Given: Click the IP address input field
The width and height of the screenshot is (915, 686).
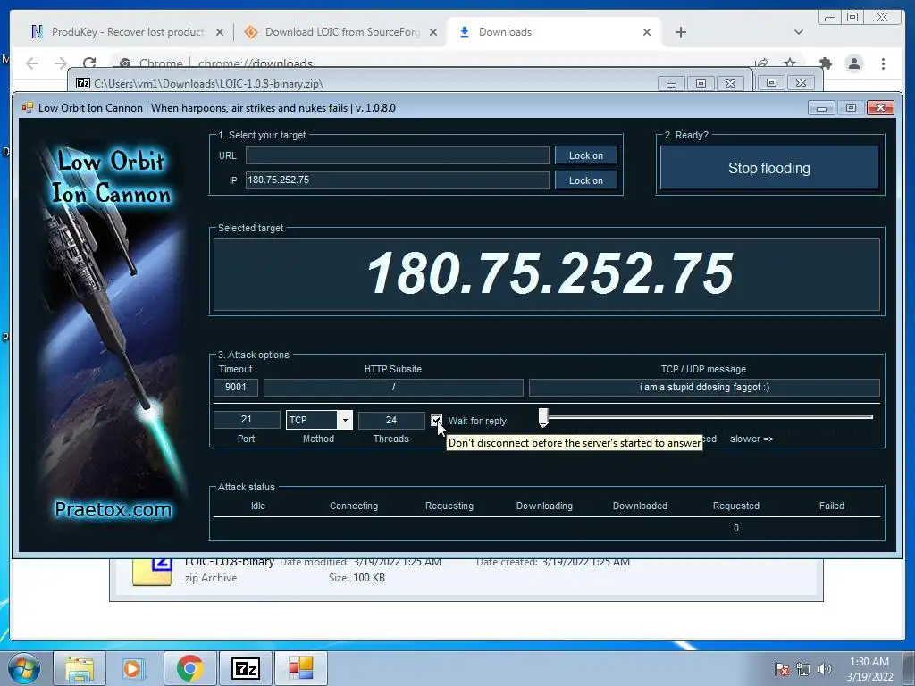Looking at the screenshot, I should (x=398, y=180).
